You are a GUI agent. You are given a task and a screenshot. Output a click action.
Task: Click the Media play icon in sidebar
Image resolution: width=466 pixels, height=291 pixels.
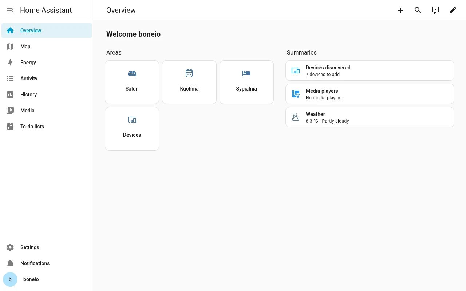click(10, 111)
